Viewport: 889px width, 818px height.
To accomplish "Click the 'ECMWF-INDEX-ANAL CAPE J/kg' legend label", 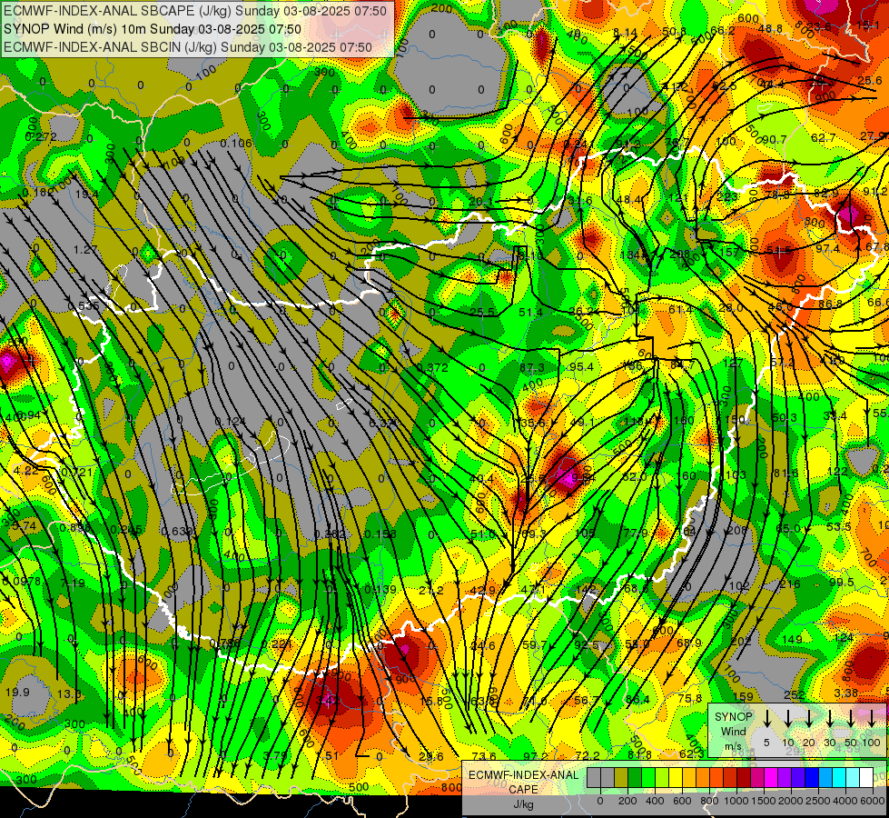I will (x=523, y=789).
